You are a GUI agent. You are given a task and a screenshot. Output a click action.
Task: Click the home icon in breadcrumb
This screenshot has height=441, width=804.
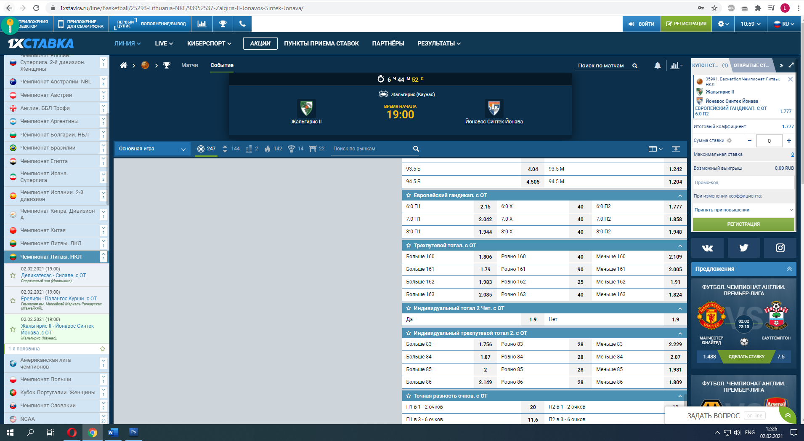click(124, 65)
